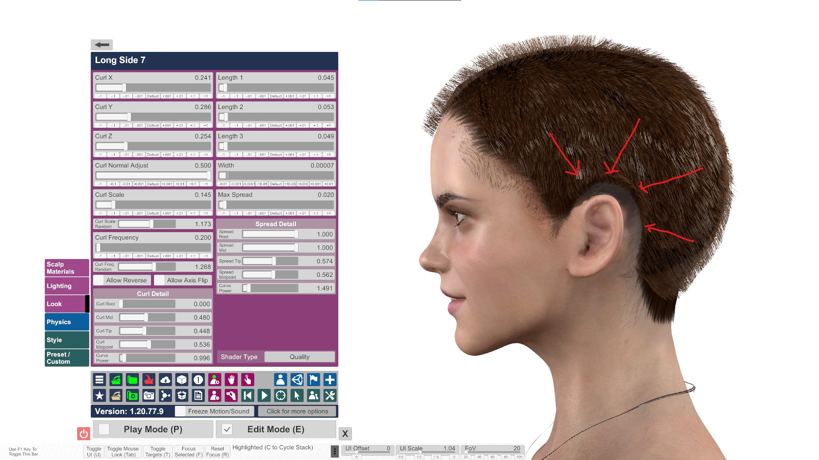Viewport: 819px width, 460px height.
Task: Expand Click for more options
Action: (297, 411)
